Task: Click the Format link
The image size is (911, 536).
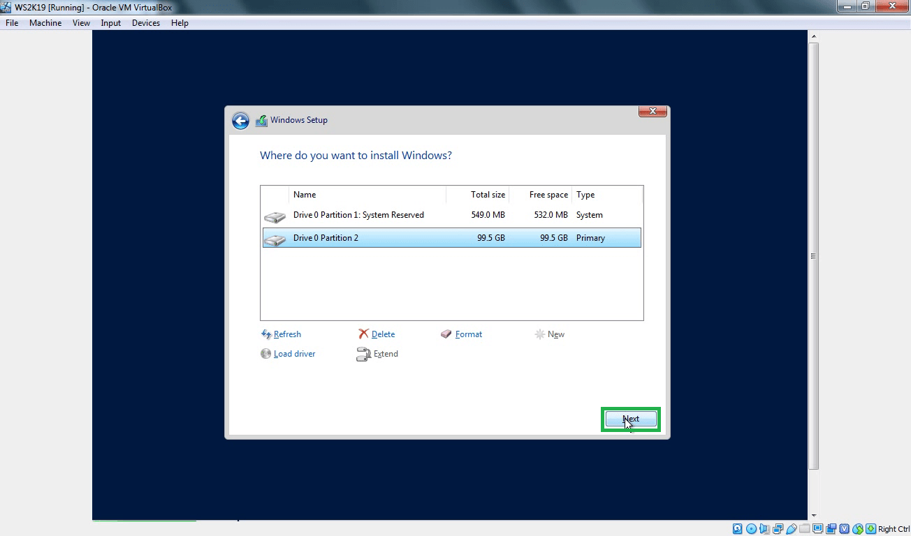Action: pos(469,334)
